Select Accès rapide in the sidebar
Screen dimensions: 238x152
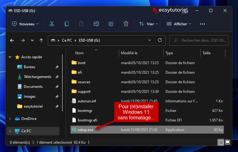click(31, 57)
